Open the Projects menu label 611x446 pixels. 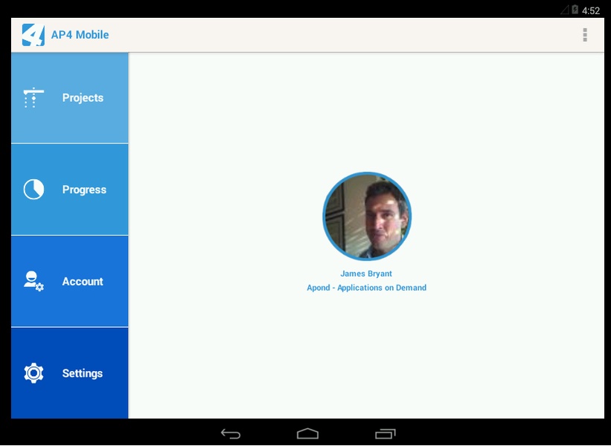[83, 97]
